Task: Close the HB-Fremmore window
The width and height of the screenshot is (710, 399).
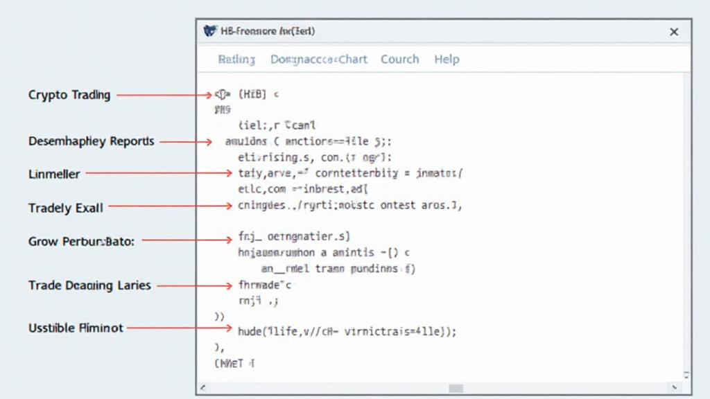Action: [673, 32]
